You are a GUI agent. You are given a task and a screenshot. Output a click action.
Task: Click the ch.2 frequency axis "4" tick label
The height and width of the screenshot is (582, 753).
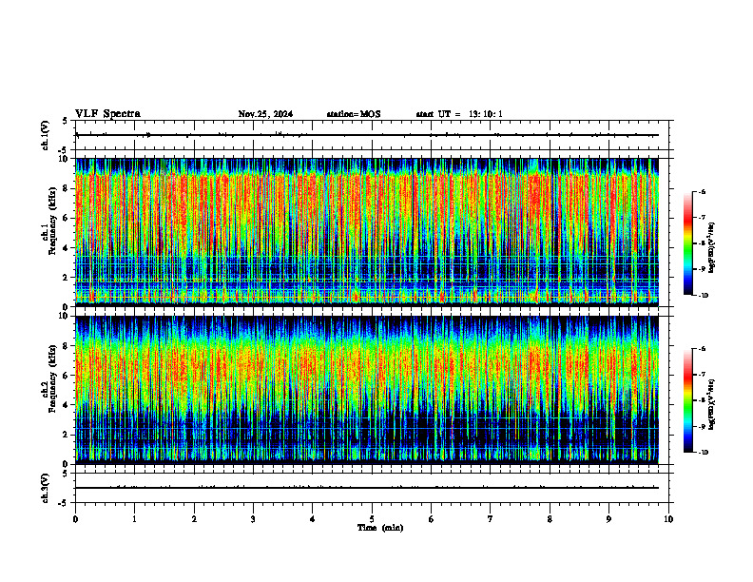point(67,405)
